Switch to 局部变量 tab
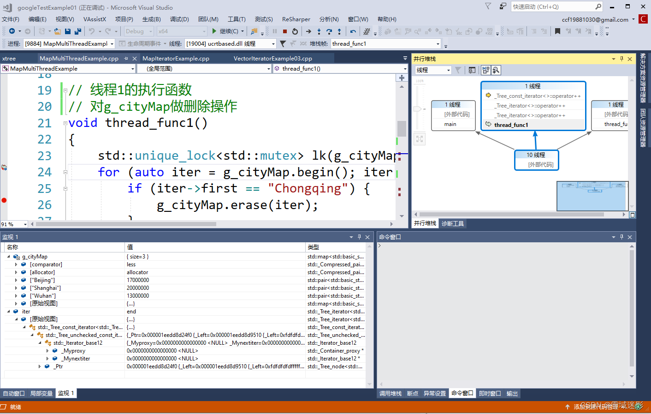This screenshot has width=651, height=414. (x=41, y=394)
